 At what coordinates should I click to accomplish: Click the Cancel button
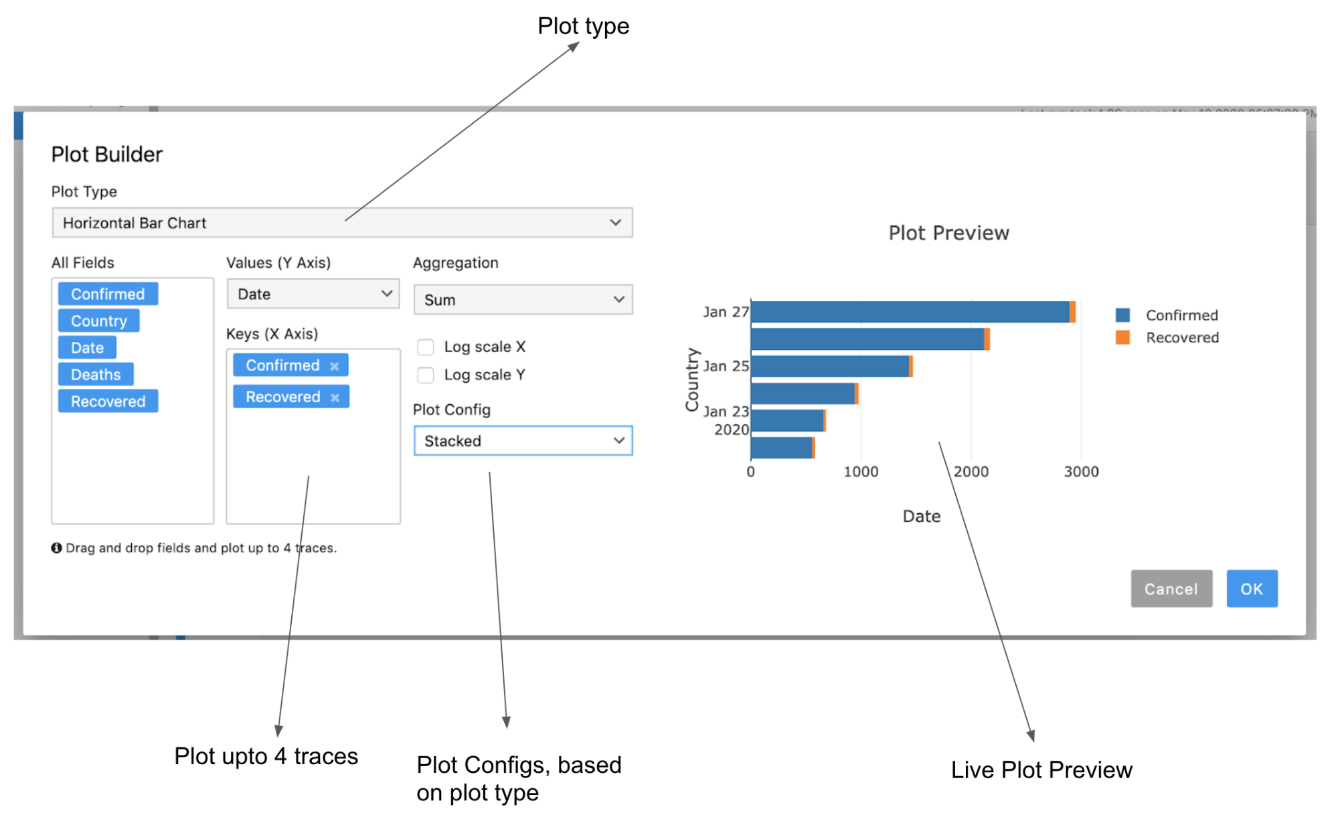1171,589
